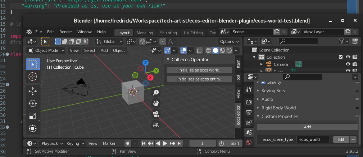Switch to the UV Editing workspace tab
This screenshot has width=363, height=157.
point(193,33)
